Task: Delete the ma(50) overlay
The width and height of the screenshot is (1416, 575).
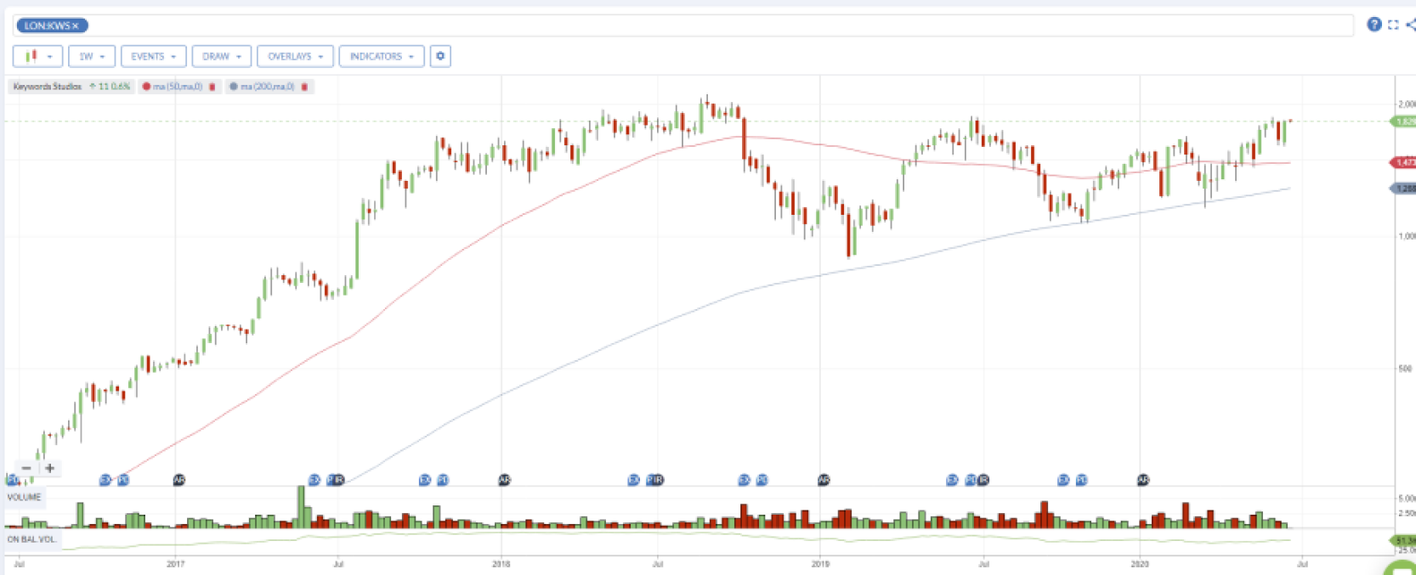Action: point(212,87)
